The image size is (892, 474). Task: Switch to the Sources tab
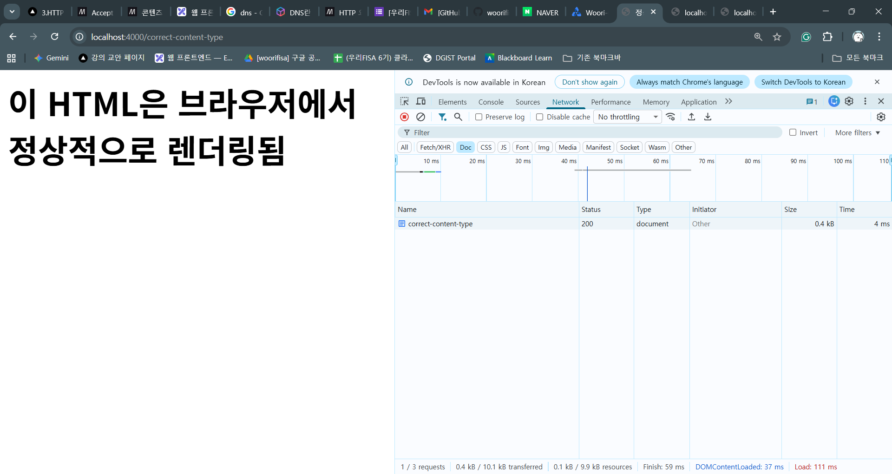(528, 102)
